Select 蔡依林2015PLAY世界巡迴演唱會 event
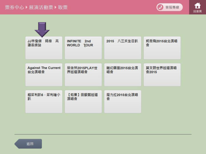The width and height of the screenshot is (206, 154). coord(83,75)
